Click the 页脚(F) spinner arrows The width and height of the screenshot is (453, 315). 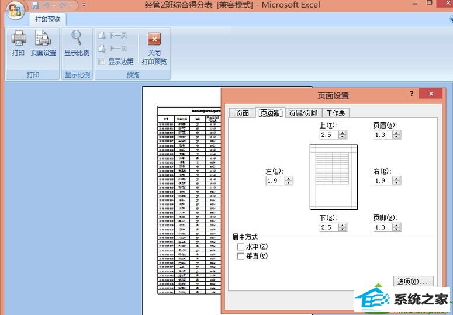(396, 227)
